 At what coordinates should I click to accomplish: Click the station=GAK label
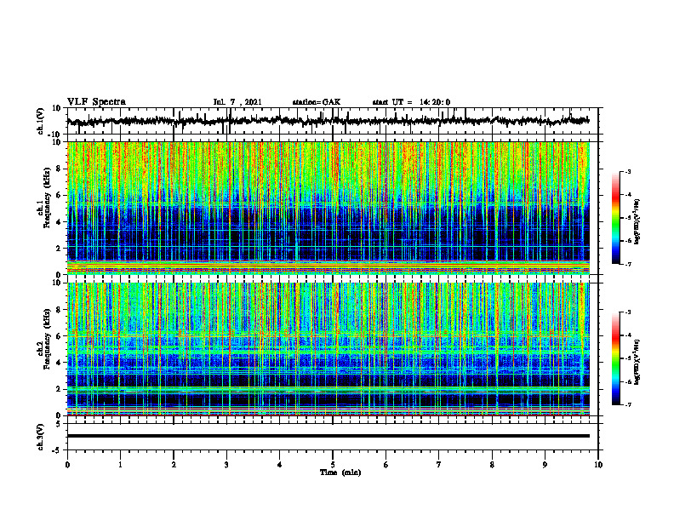[x=317, y=102]
